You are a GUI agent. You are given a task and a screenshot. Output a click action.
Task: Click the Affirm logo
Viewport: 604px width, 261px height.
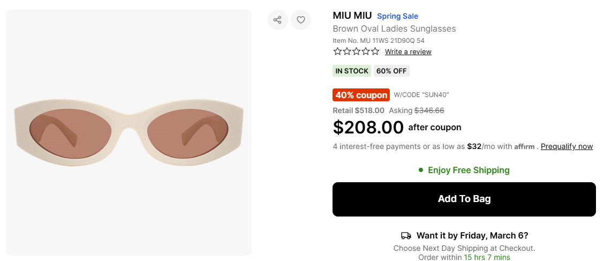pyautogui.click(x=524, y=147)
